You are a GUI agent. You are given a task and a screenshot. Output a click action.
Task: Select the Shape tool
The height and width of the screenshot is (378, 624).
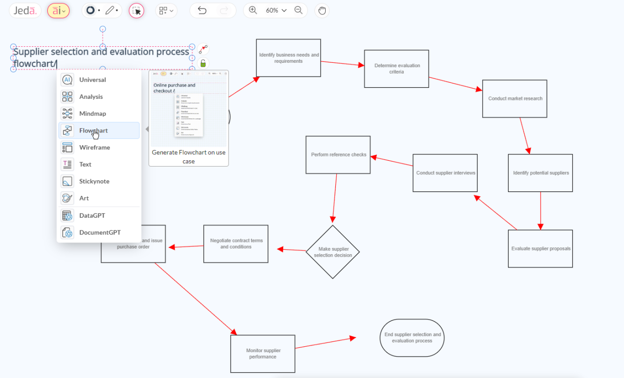tap(91, 10)
